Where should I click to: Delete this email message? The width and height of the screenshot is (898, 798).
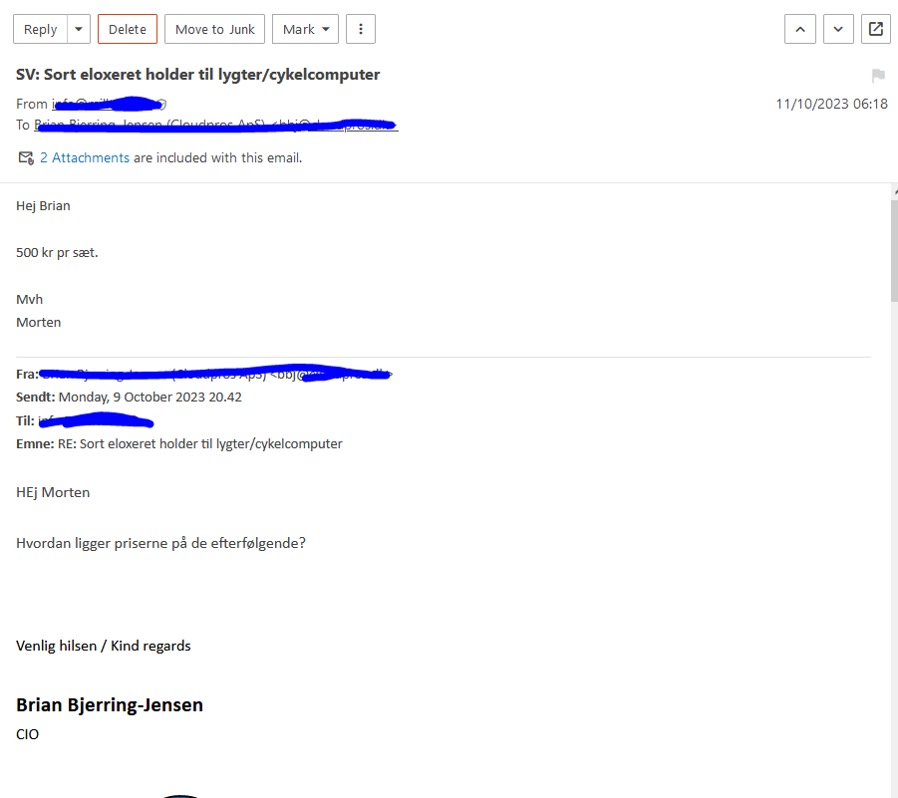pos(128,29)
